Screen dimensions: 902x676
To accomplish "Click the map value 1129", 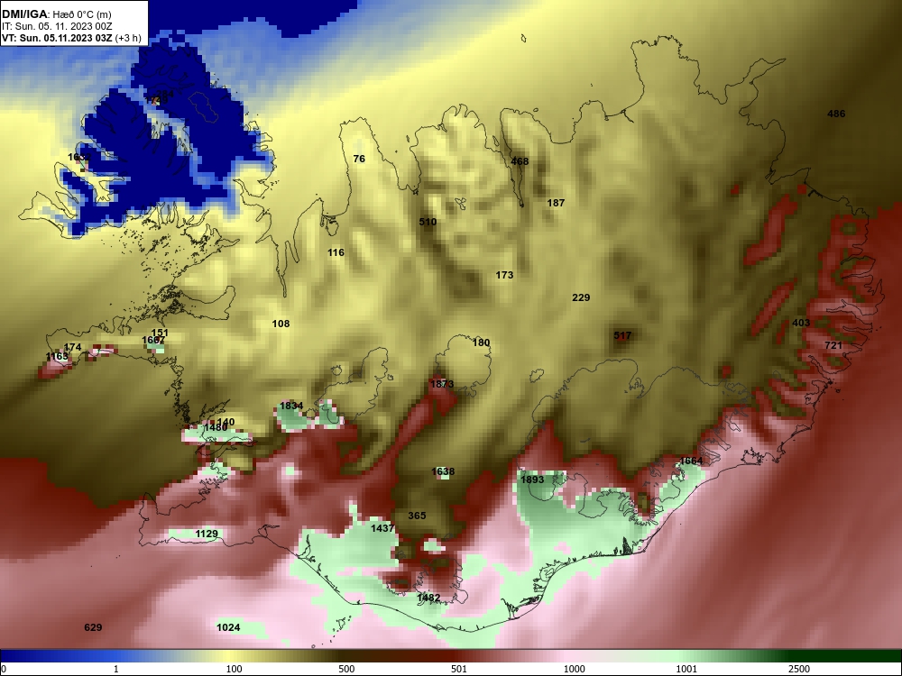I will coord(207,534).
